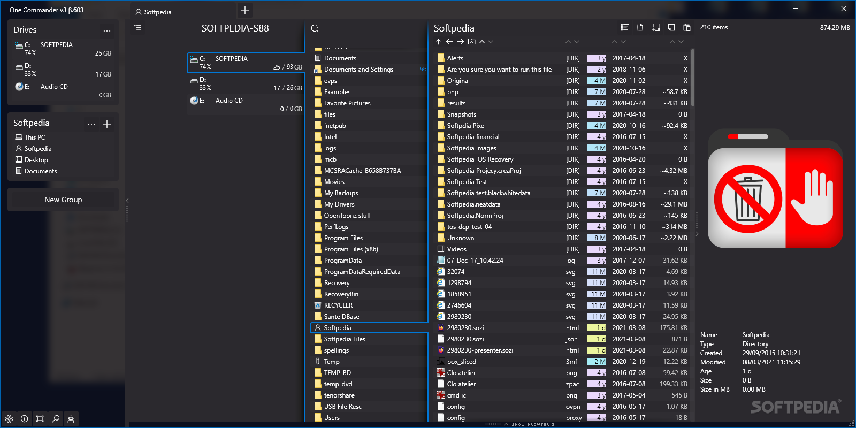Viewport: 856px width, 428px height.
Task: Click the 11 M age tag on 32074 row
Action: click(x=597, y=272)
